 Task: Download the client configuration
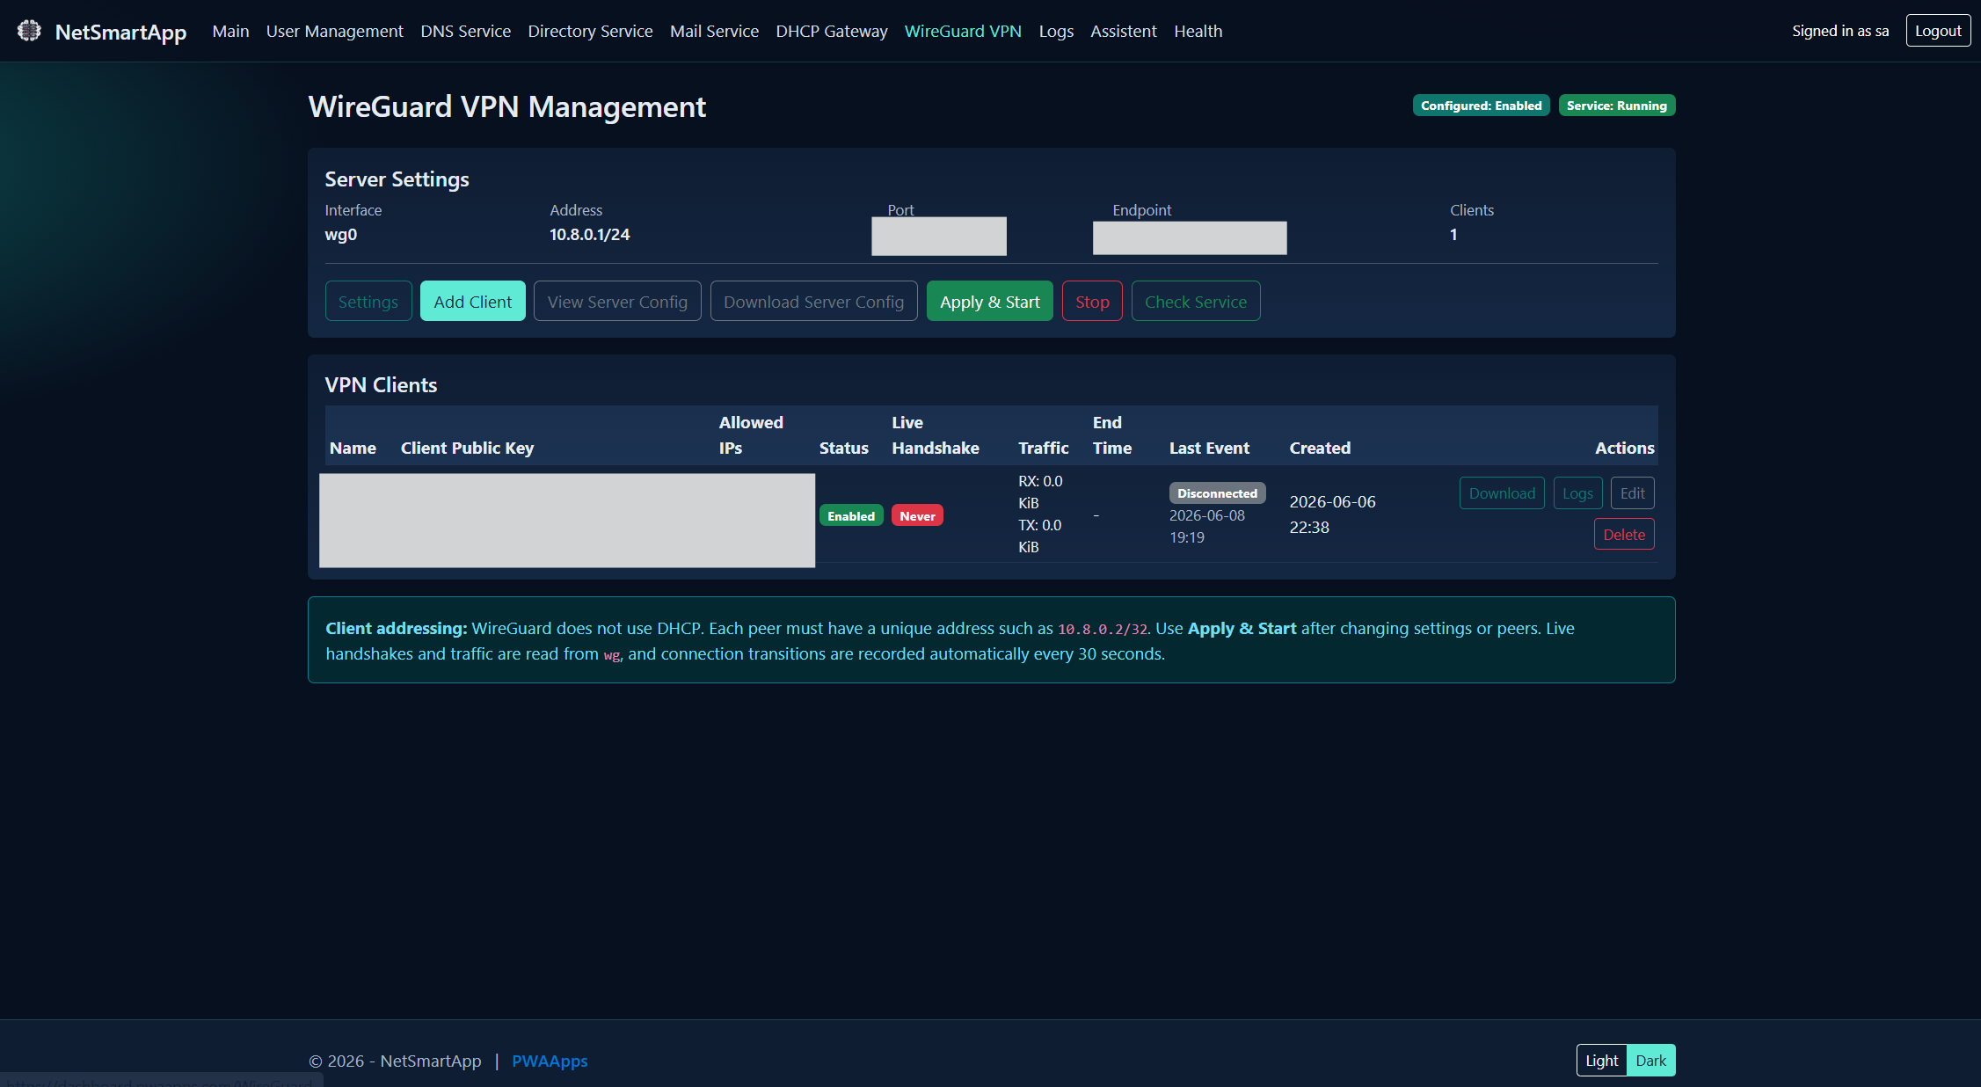pos(1502,493)
